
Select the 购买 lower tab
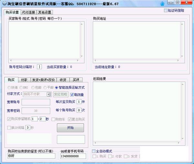tap(11, 80)
